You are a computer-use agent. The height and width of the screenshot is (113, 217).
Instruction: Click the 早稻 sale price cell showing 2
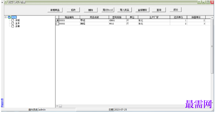click(x=196, y=20)
